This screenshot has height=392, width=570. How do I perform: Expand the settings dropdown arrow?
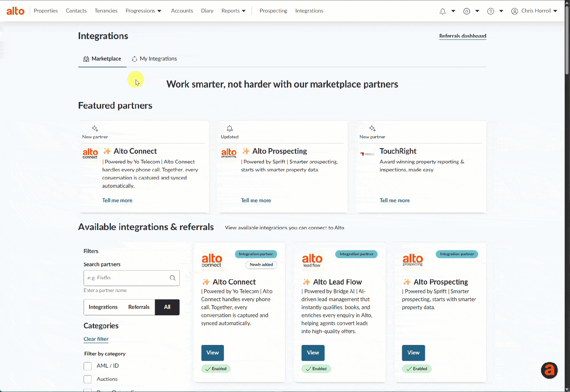coord(477,11)
